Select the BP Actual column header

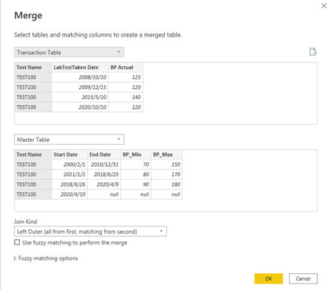(x=125, y=68)
